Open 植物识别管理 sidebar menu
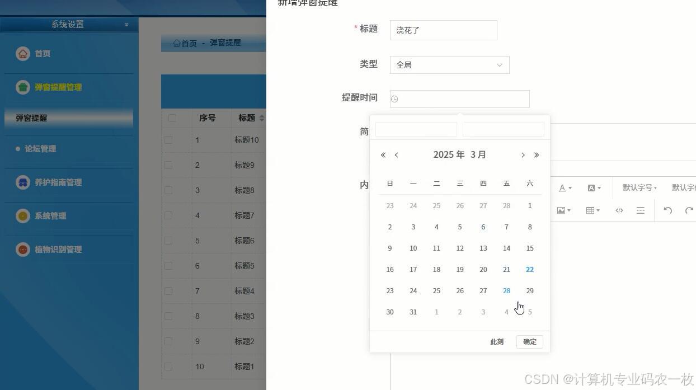Image resolution: width=696 pixels, height=390 pixels. click(58, 250)
